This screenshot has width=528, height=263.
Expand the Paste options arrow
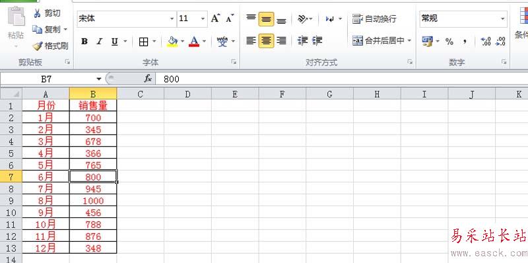pyautogui.click(x=16, y=46)
